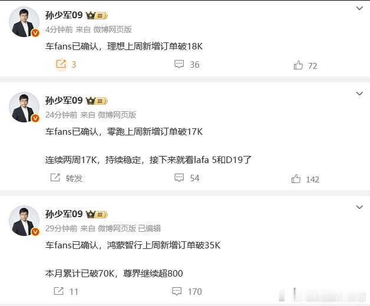This screenshot has height=306, width=370.
Task: Expand options chevron on the 鸿蒙智行 post
Action: [359, 207]
